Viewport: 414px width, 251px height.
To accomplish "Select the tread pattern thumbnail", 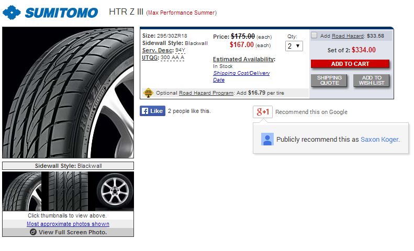I will click(68, 191).
